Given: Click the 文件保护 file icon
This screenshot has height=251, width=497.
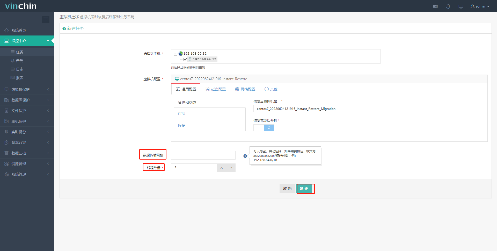Looking at the screenshot, I should (x=6, y=111).
